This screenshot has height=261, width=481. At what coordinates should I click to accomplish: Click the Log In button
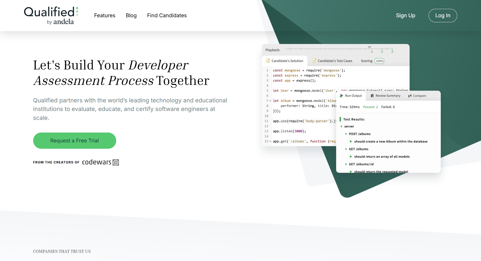tap(443, 15)
